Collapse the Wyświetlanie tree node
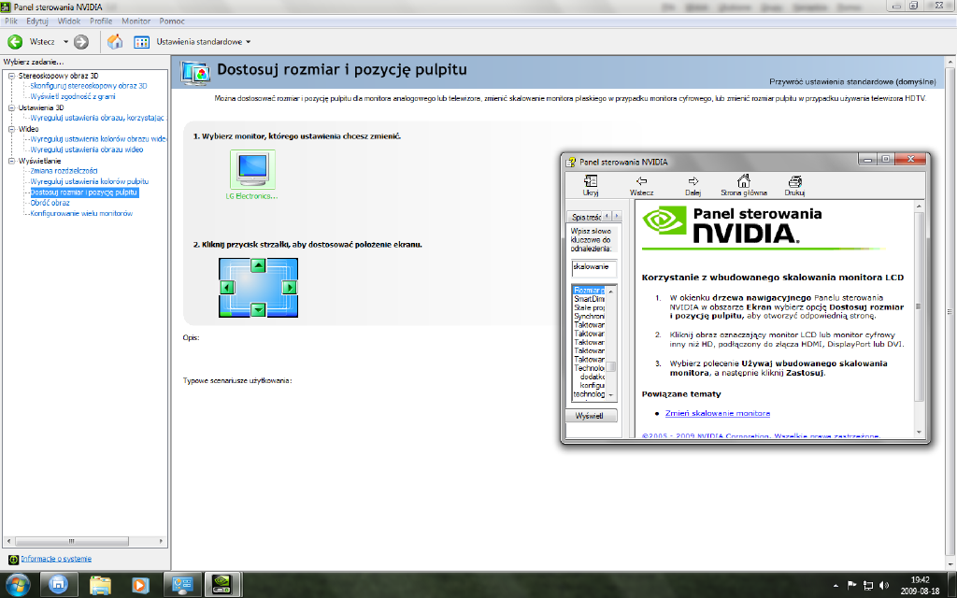The width and height of the screenshot is (957, 598). 11,161
